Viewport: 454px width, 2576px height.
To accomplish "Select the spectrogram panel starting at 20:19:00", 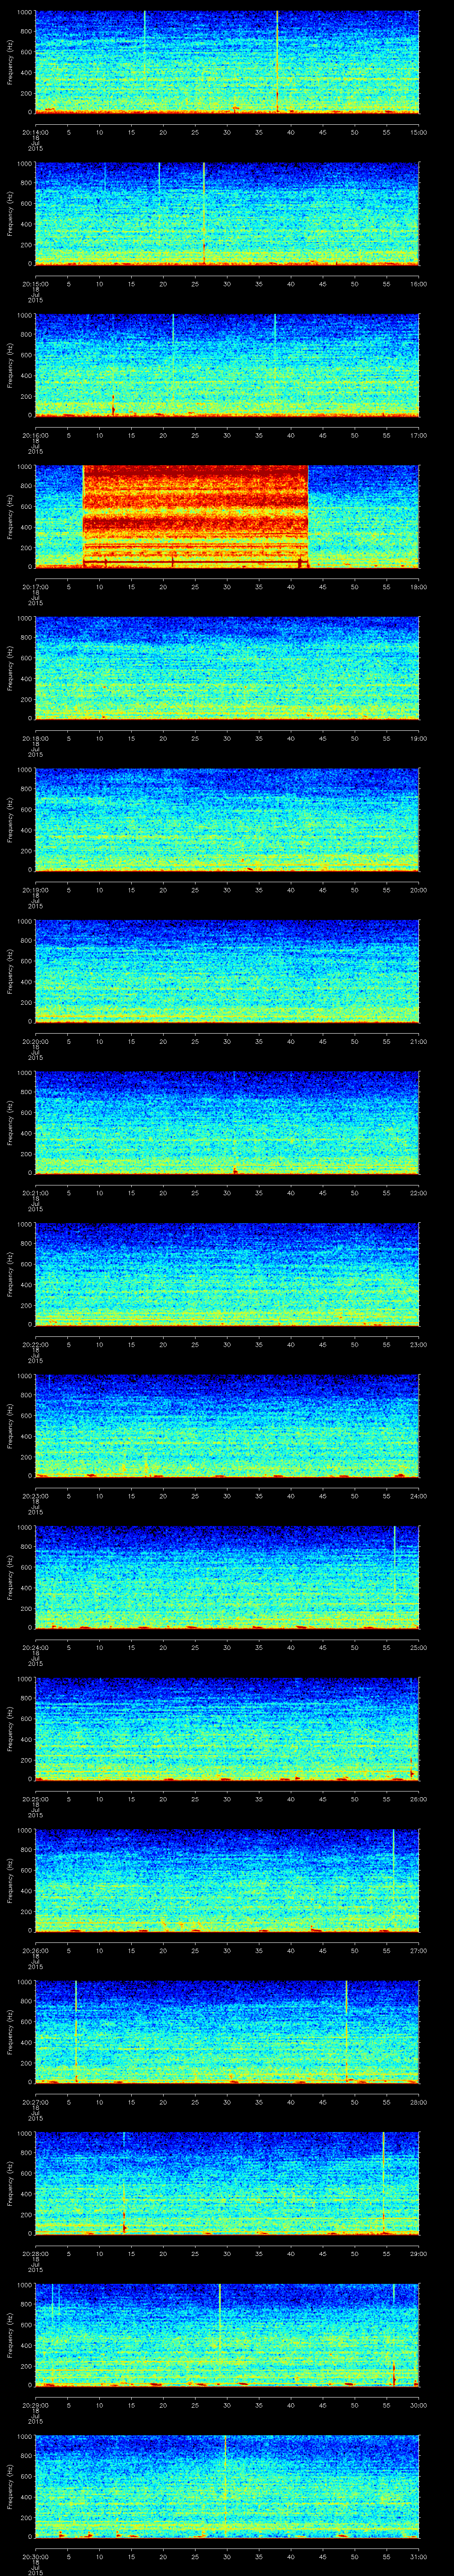I will (x=227, y=819).
